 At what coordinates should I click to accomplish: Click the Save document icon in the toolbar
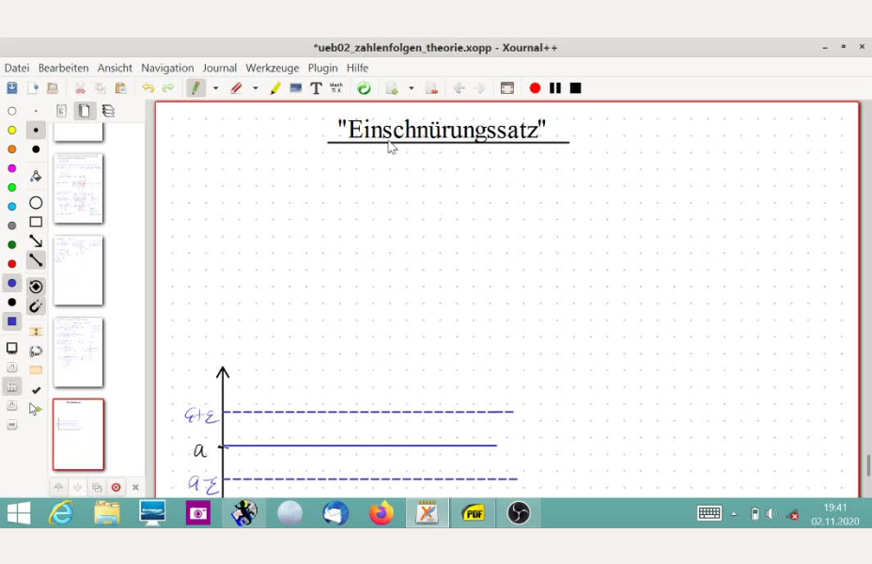pyautogui.click(x=11, y=87)
